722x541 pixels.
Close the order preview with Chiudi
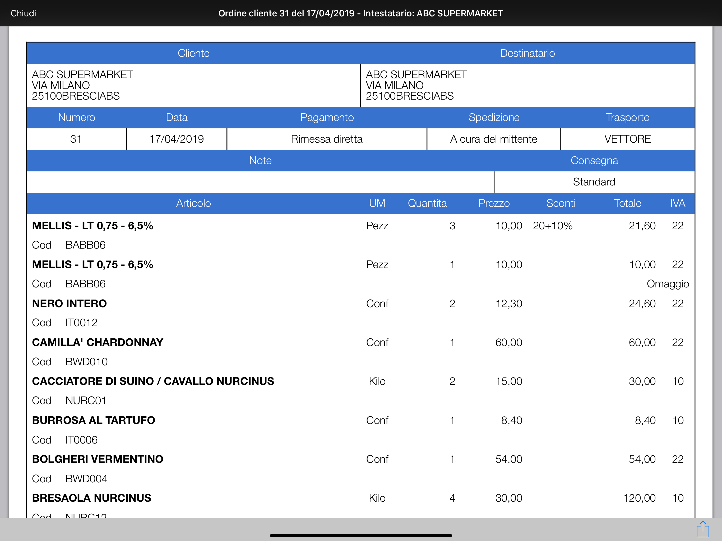pos(23,13)
